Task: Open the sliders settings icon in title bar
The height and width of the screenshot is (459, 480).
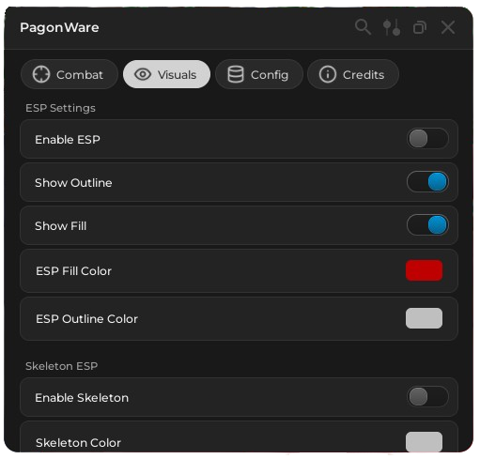Action: click(392, 27)
